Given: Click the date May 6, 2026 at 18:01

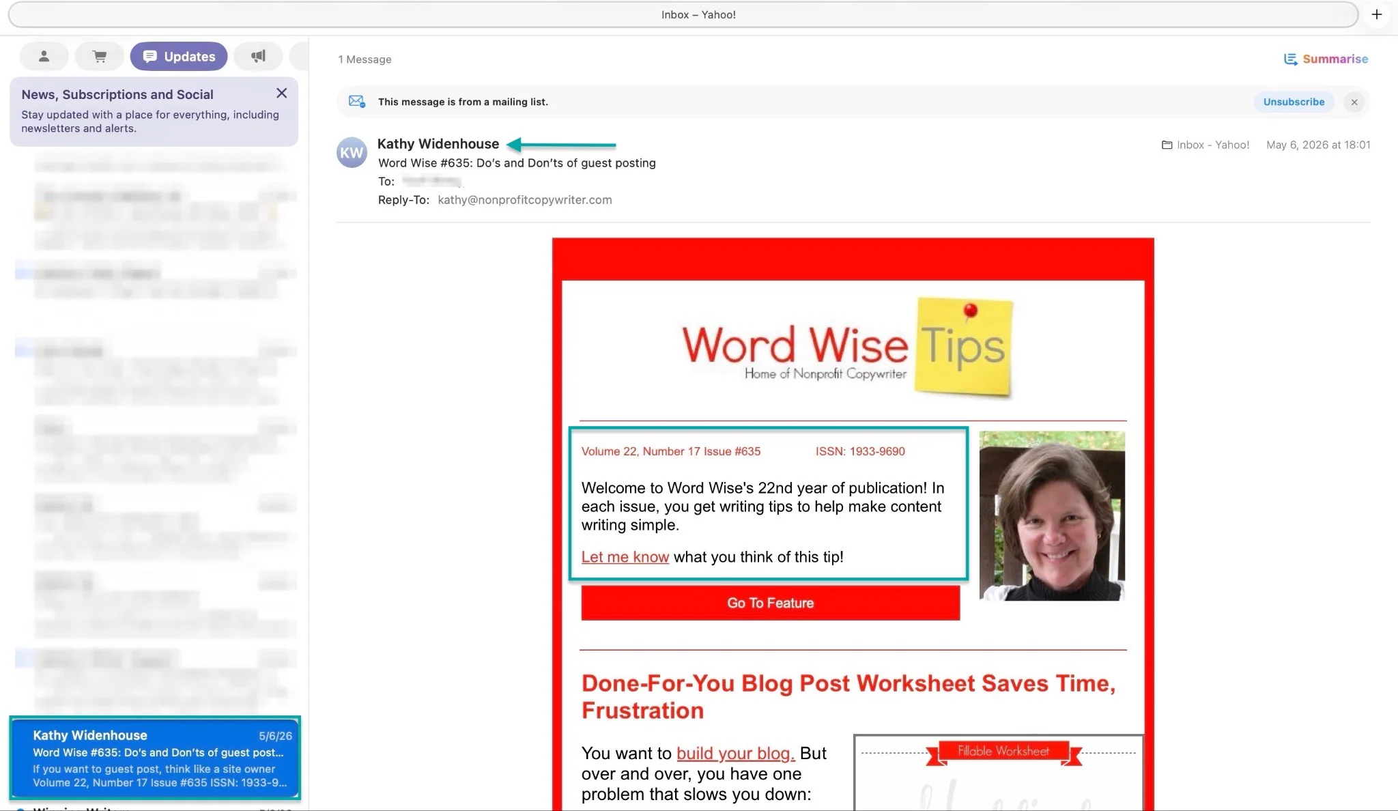Looking at the screenshot, I should click(x=1318, y=145).
